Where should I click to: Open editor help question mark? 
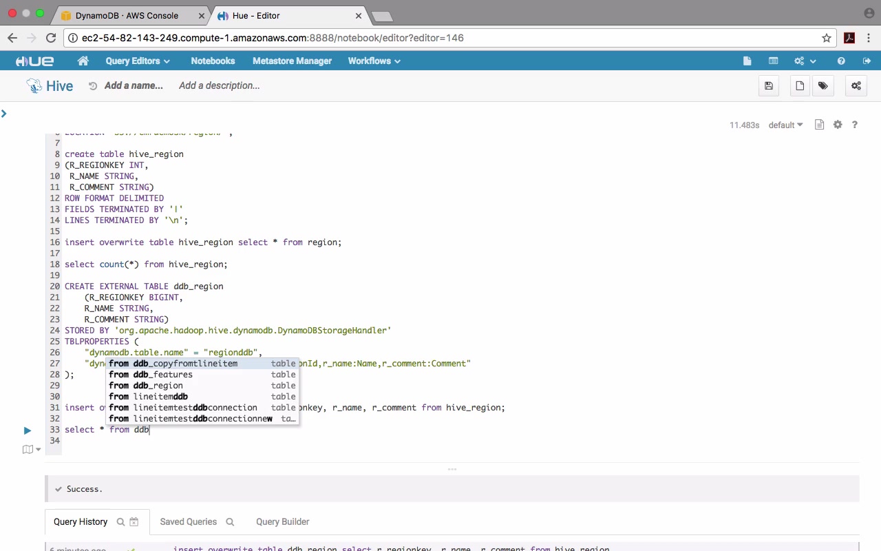(x=855, y=125)
